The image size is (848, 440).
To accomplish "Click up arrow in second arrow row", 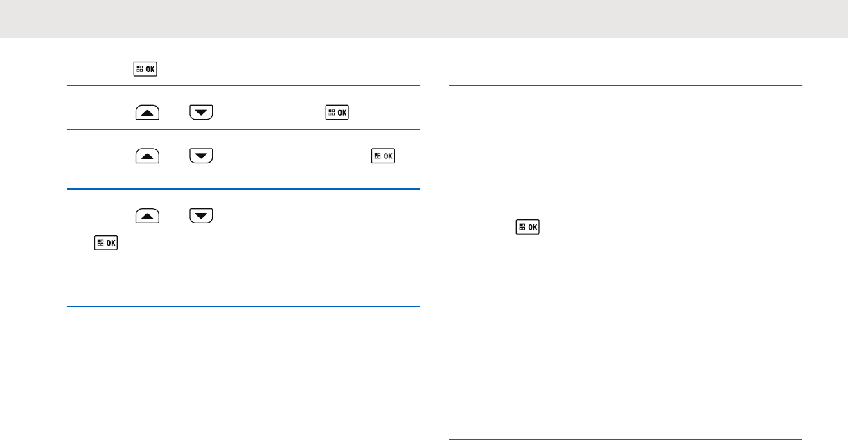I will [x=148, y=156].
